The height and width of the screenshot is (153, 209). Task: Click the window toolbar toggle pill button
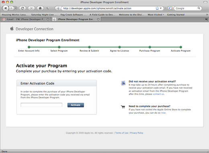[205, 2]
